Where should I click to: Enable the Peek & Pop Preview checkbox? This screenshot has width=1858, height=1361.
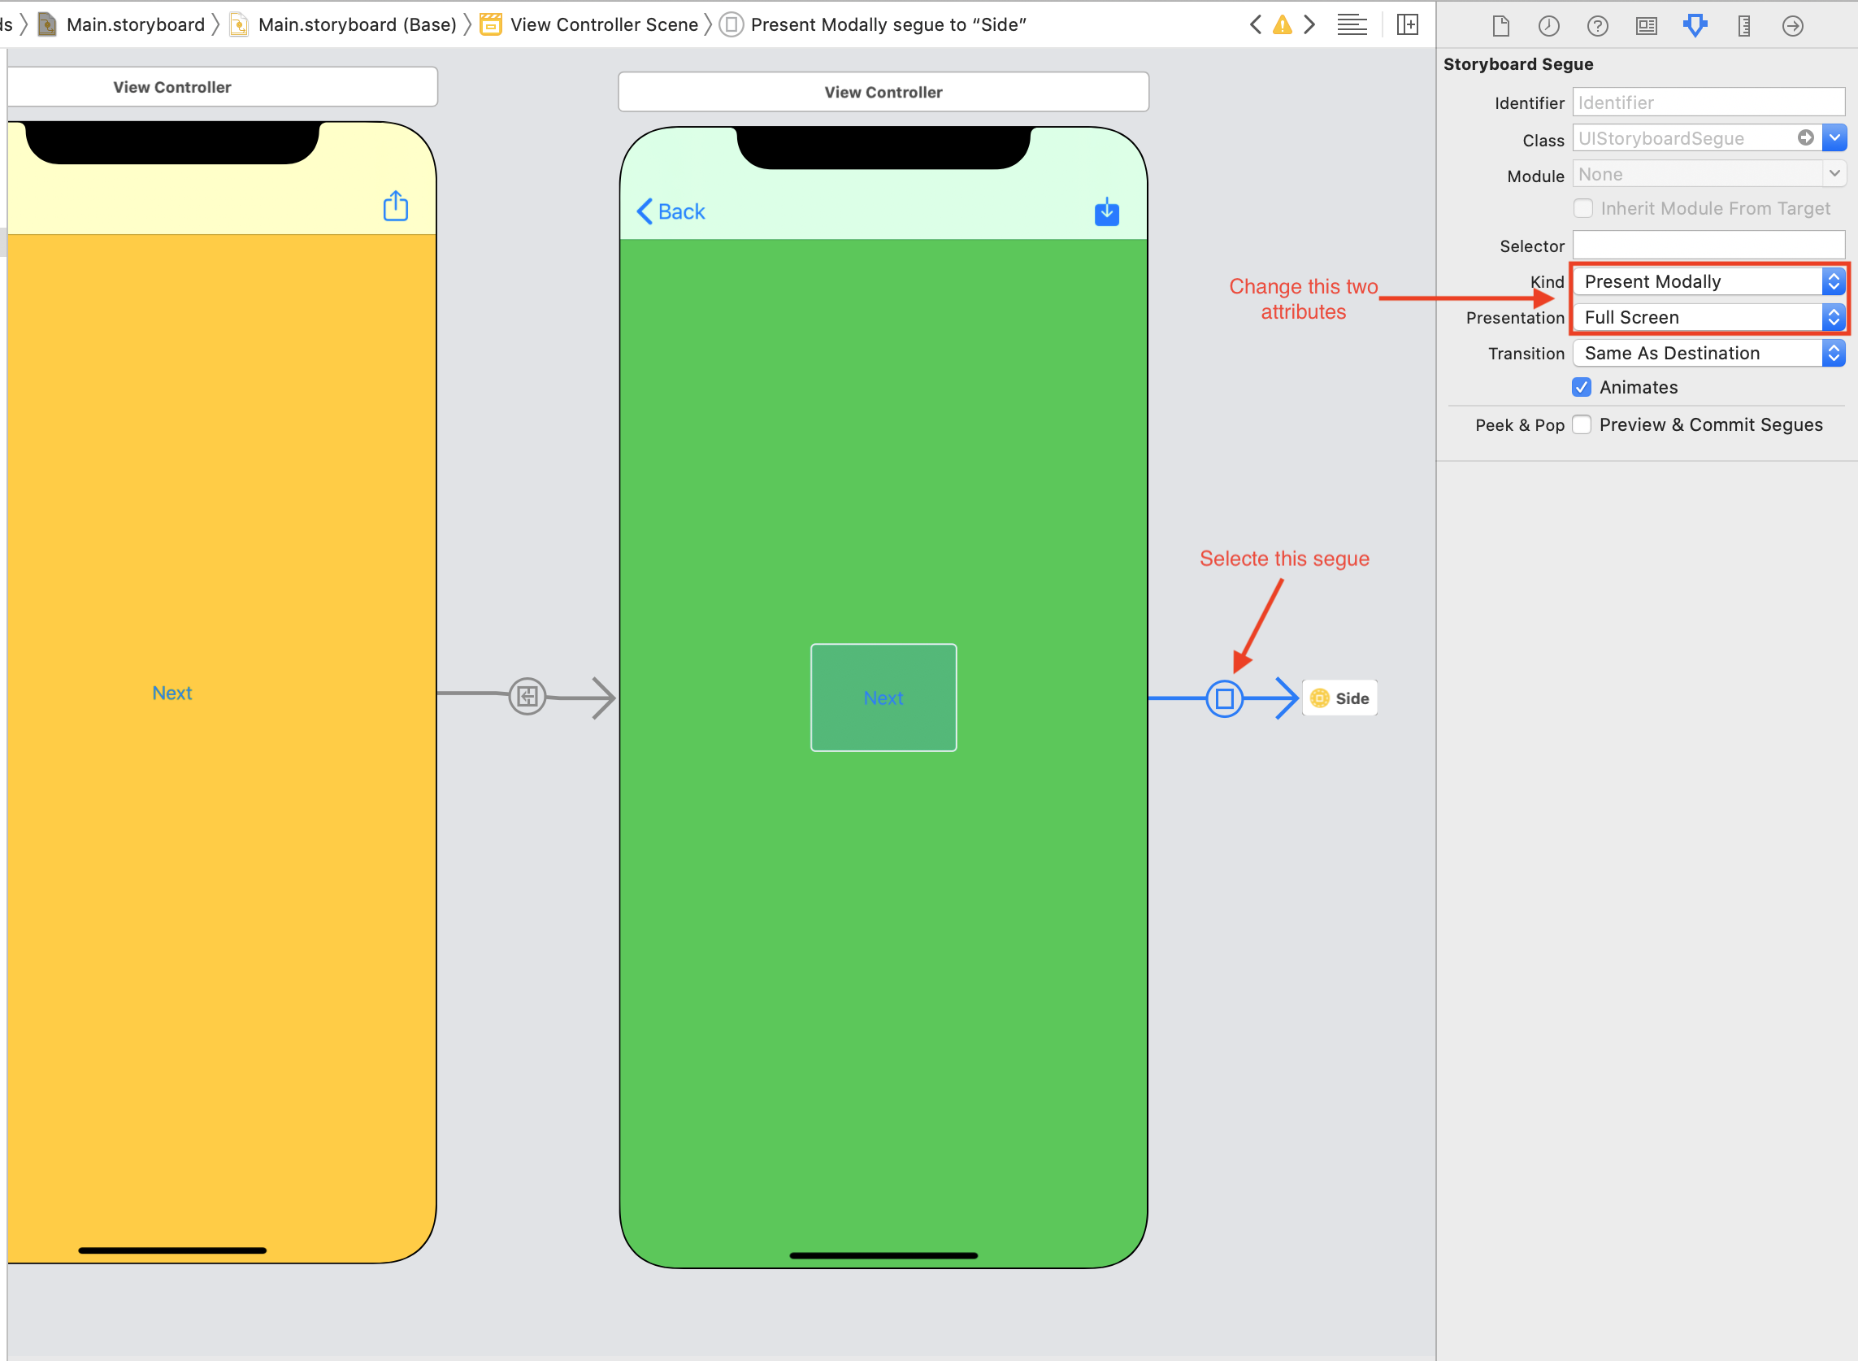pyautogui.click(x=1584, y=423)
